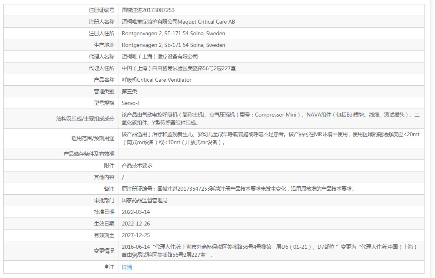Select the 型号规格 label
The image size is (435, 278).
[104, 103]
